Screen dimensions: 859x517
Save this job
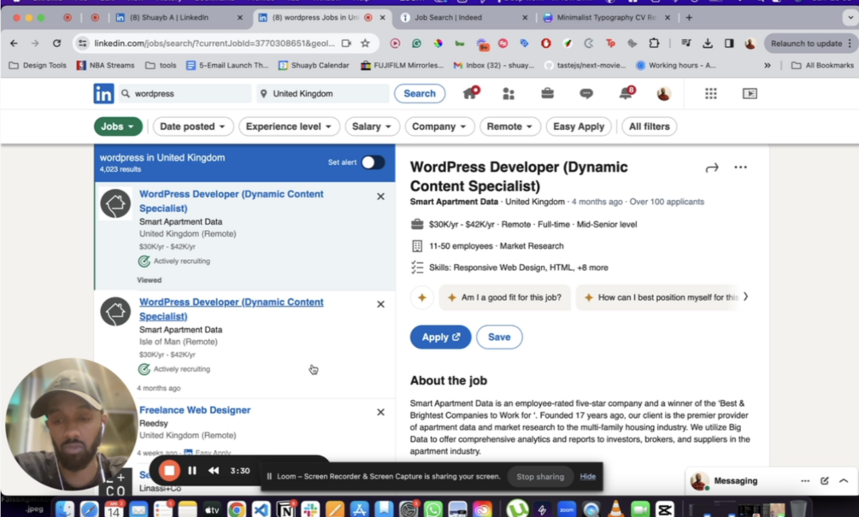(x=499, y=337)
